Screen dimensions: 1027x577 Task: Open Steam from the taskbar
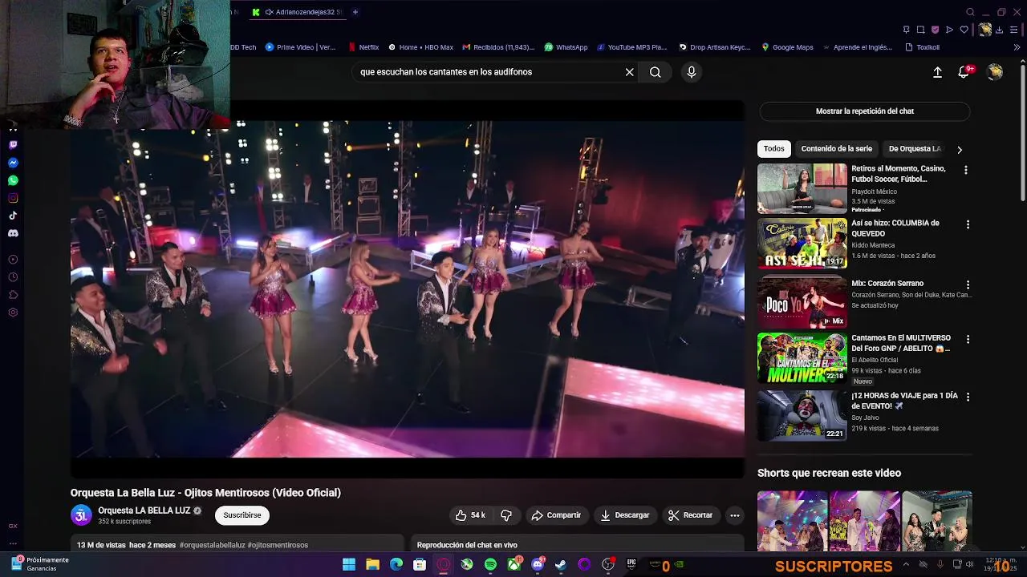tap(561, 565)
